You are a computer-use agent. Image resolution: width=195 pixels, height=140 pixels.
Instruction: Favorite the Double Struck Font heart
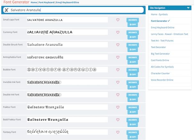(x=118, y=45)
